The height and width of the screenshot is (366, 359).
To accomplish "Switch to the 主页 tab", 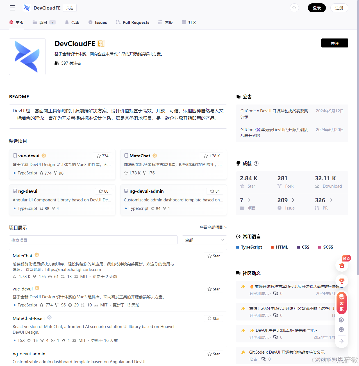I will tap(16, 22).
